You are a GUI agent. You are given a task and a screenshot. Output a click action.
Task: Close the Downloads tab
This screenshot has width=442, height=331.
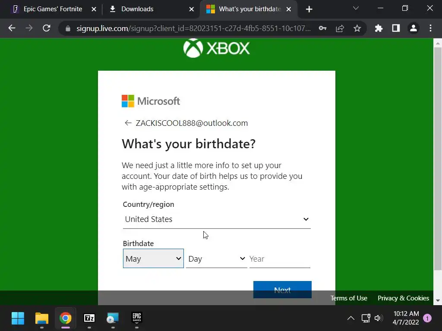tap(191, 9)
